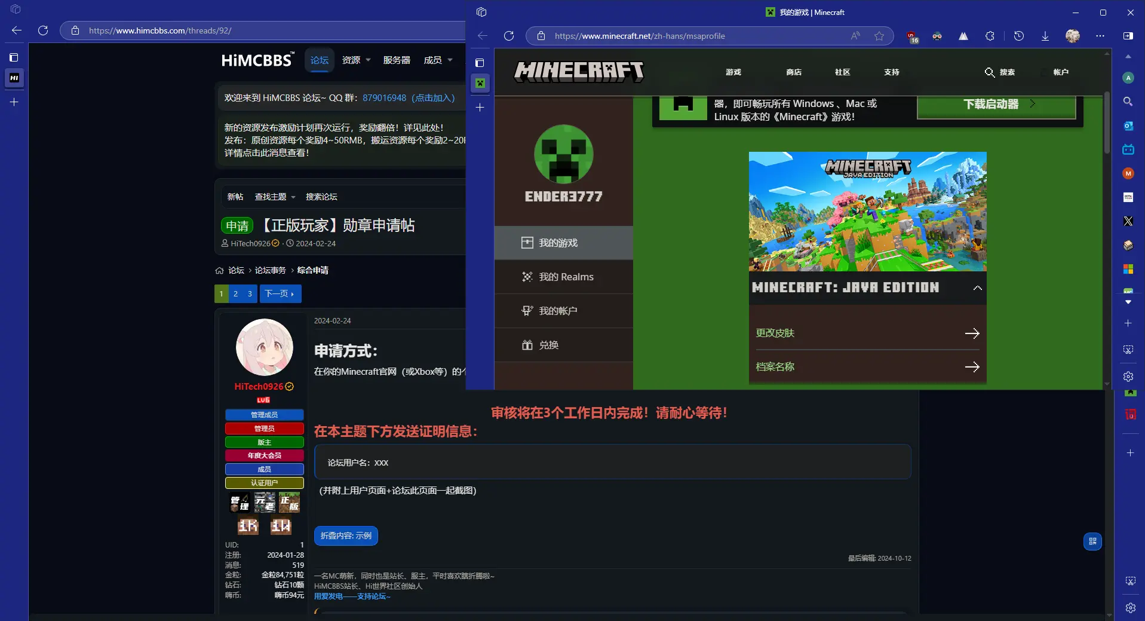Open the Bilibili icon in the sidebar

coord(1128,149)
